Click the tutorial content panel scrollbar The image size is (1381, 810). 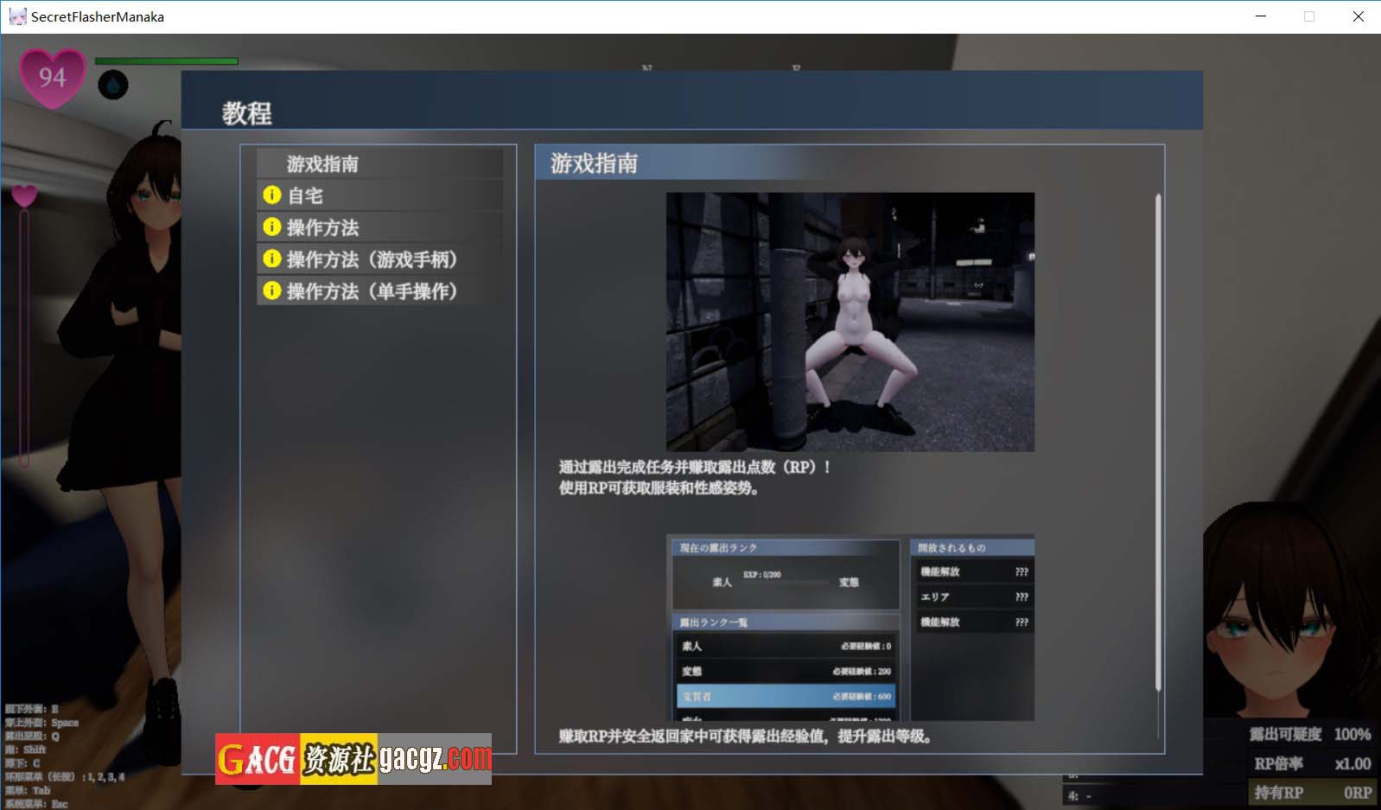tap(1158, 441)
